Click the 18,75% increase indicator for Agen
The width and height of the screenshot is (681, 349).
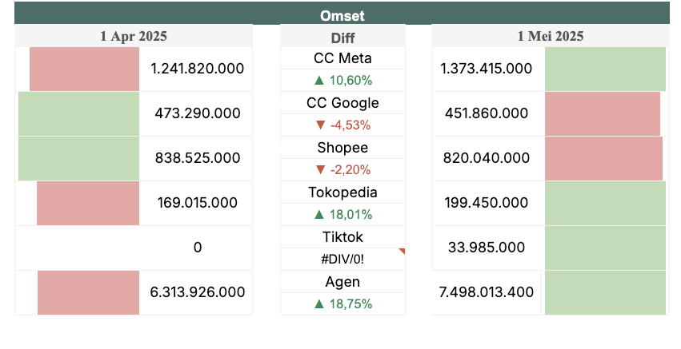343,303
